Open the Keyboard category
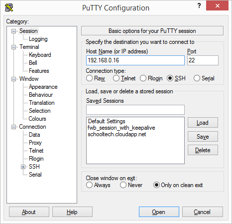The width and height of the screenshot is (232, 224). [x=40, y=55]
